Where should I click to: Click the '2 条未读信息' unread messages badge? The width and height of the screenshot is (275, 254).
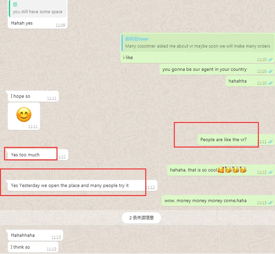tap(142, 218)
